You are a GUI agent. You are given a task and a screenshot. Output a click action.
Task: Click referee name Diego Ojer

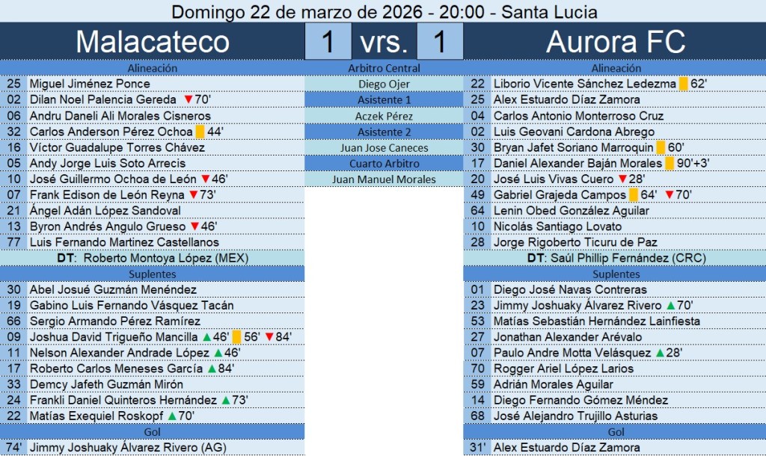click(384, 84)
